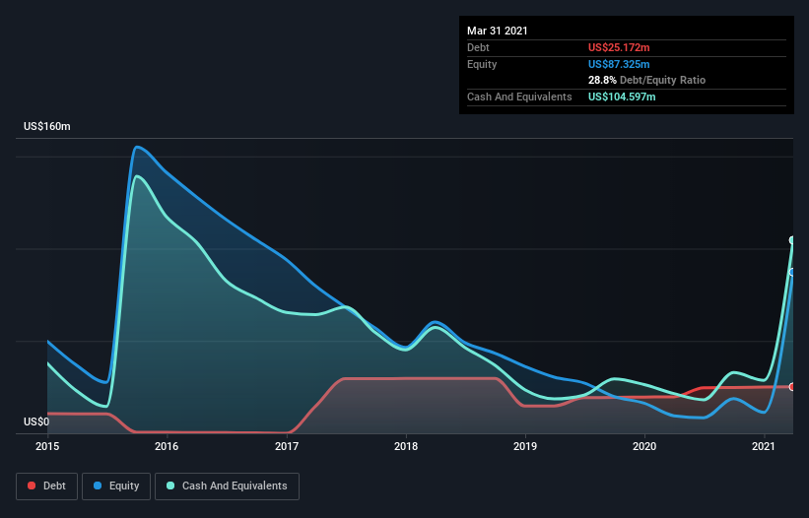809x518 pixels.
Task: Click the US$160m y-axis label
Action: [47, 126]
